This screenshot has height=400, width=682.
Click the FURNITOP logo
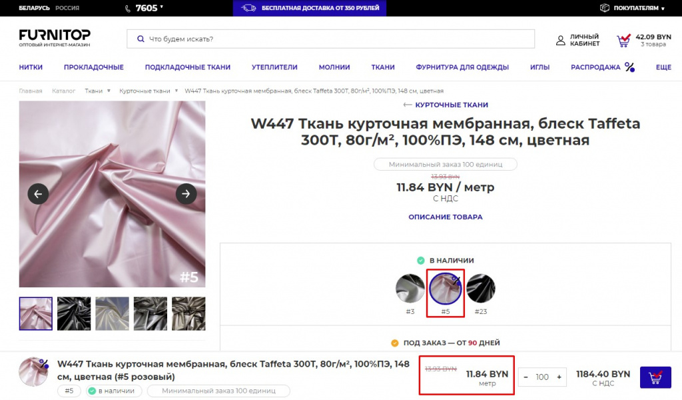click(55, 38)
